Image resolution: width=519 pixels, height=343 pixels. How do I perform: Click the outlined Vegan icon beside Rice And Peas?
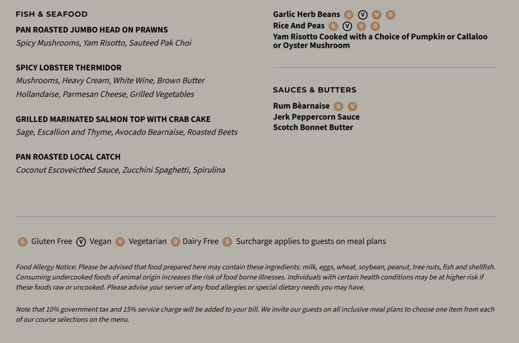point(347,26)
